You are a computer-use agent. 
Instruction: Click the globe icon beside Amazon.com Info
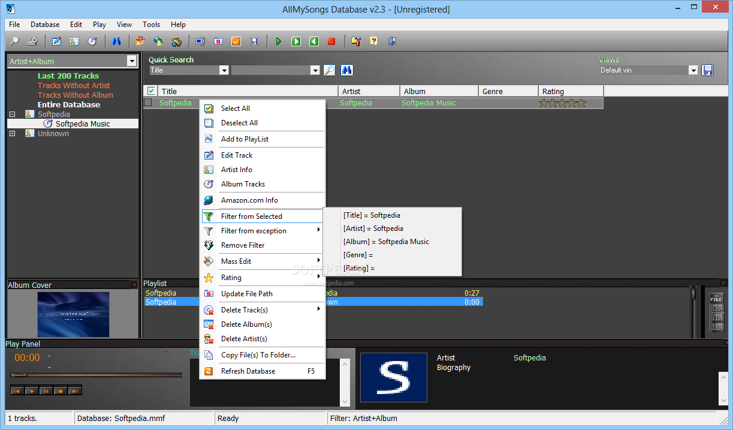point(209,200)
